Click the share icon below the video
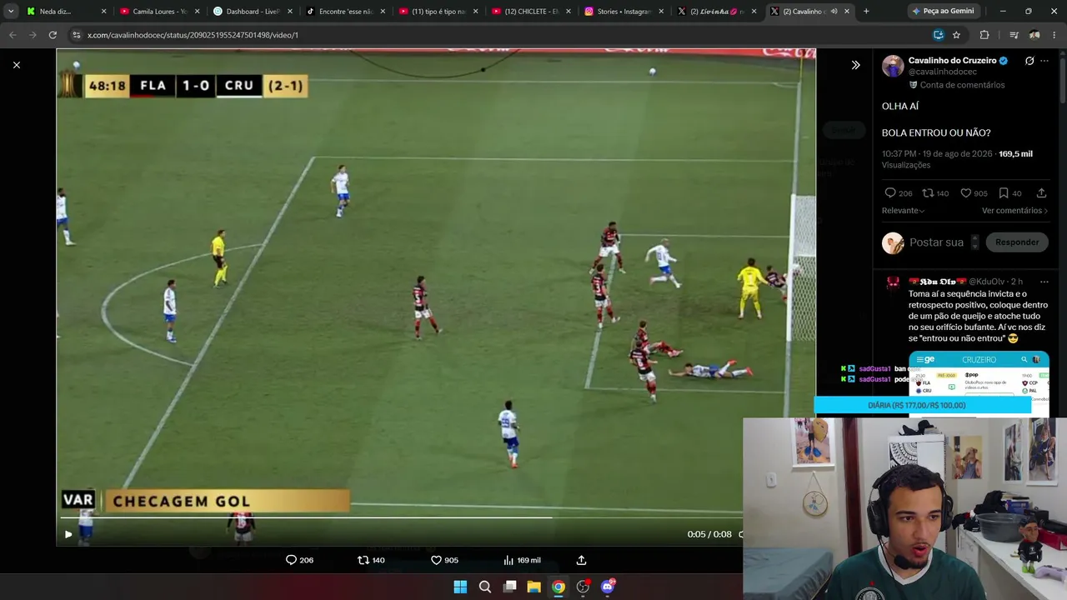 [582, 560]
